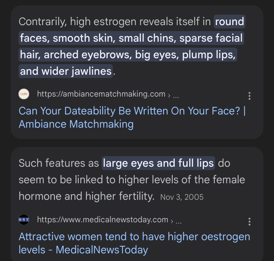Viewport: 274px width, 261px height.
Task: Click the www.medicalnewstoday.com URL text
Action: coord(103,220)
